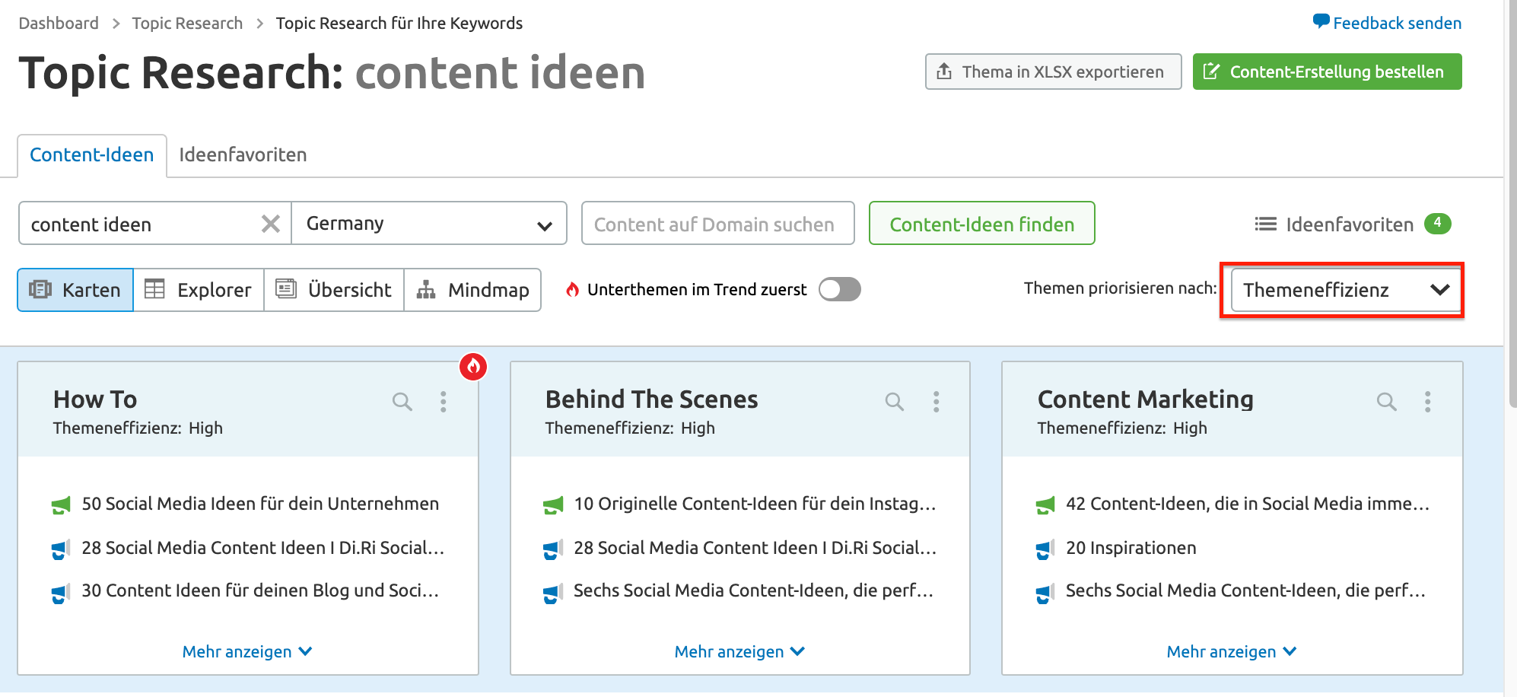Click Content-Ideen finden button
Viewport: 1517px width, 697px height.
point(981,223)
